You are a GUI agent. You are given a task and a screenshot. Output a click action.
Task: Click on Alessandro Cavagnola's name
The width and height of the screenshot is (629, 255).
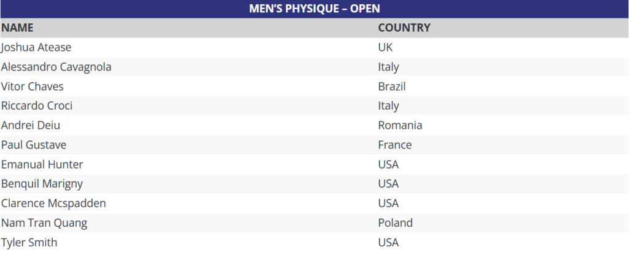point(57,67)
